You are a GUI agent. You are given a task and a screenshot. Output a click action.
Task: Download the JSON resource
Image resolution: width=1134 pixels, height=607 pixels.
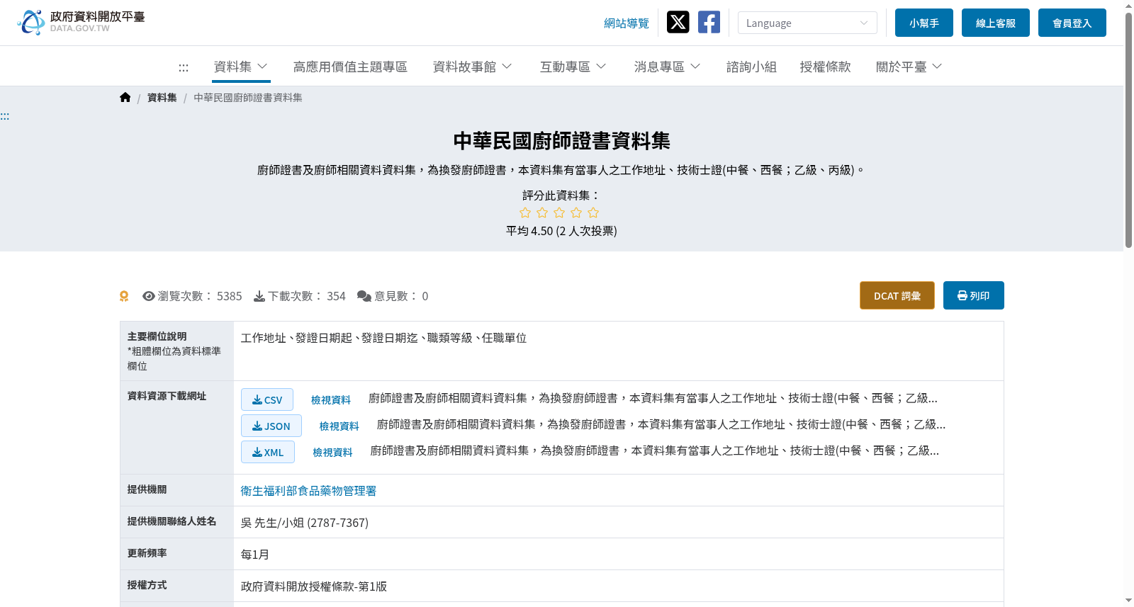point(271,426)
